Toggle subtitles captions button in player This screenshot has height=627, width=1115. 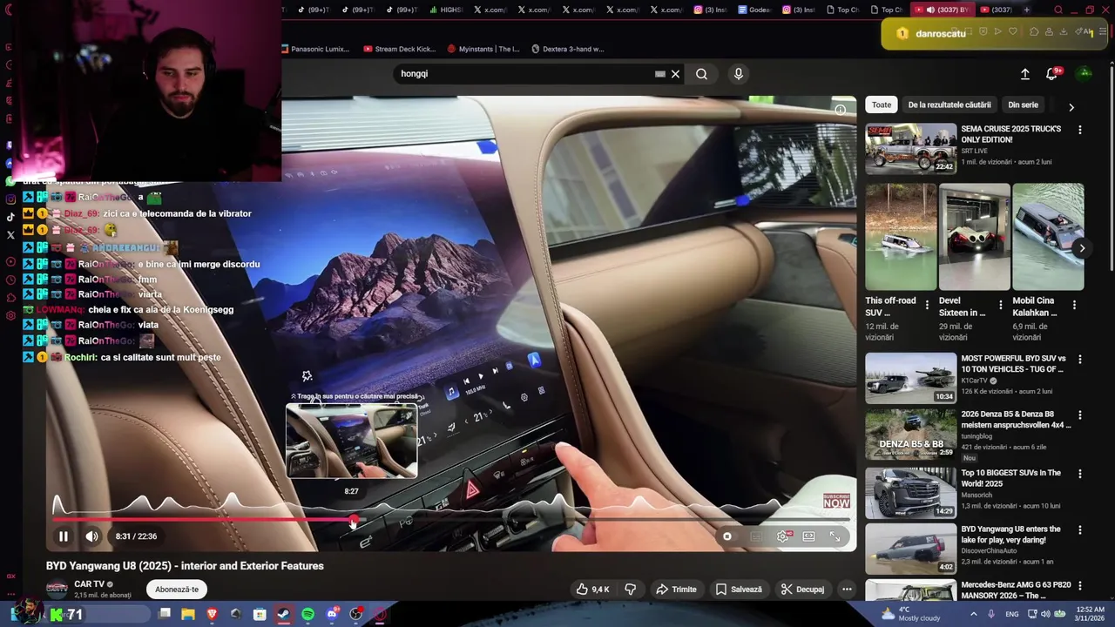(x=756, y=536)
